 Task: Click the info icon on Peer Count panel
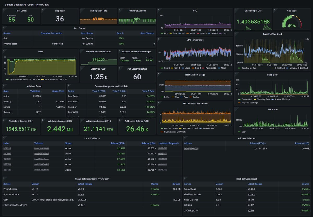(x=4, y=10)
